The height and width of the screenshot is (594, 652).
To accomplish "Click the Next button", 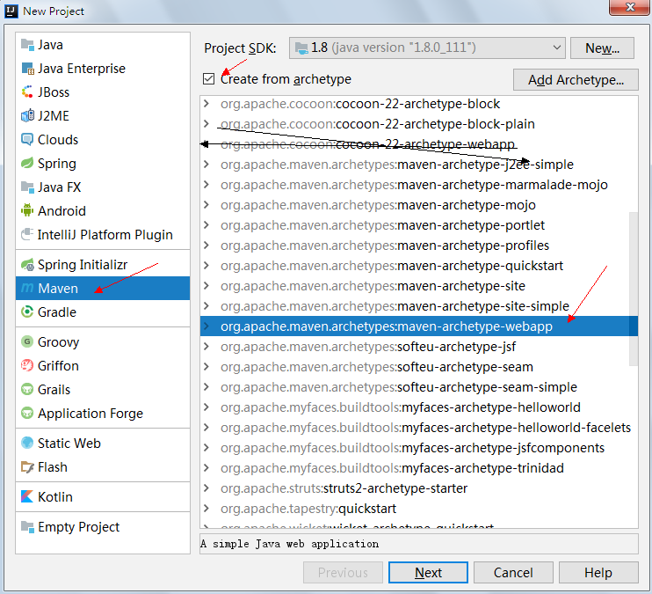I will tap(428, 572).
